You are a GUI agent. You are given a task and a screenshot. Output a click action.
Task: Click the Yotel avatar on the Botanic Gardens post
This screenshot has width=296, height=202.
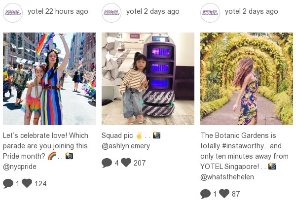[210, 13]
